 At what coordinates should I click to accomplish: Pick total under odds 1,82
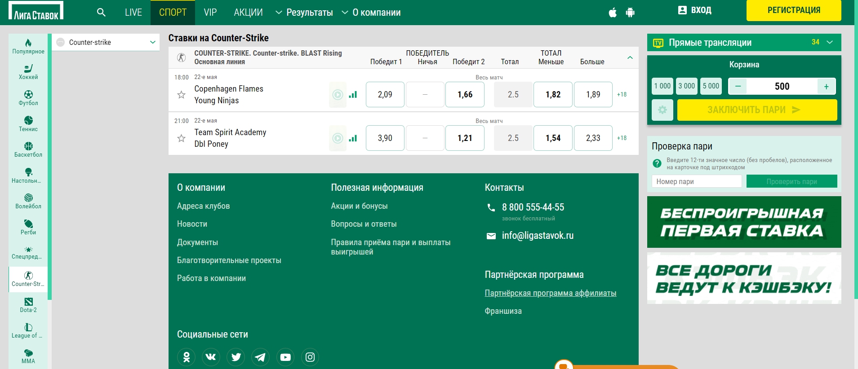(553, 94)
